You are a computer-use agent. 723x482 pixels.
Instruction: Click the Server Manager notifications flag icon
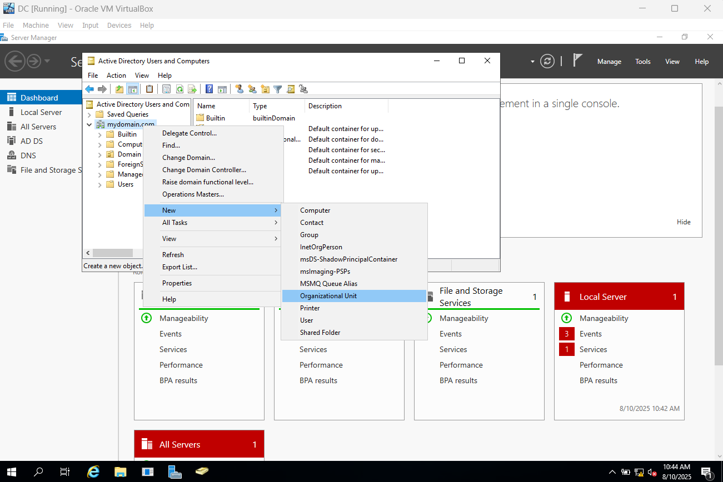(578, 60)
